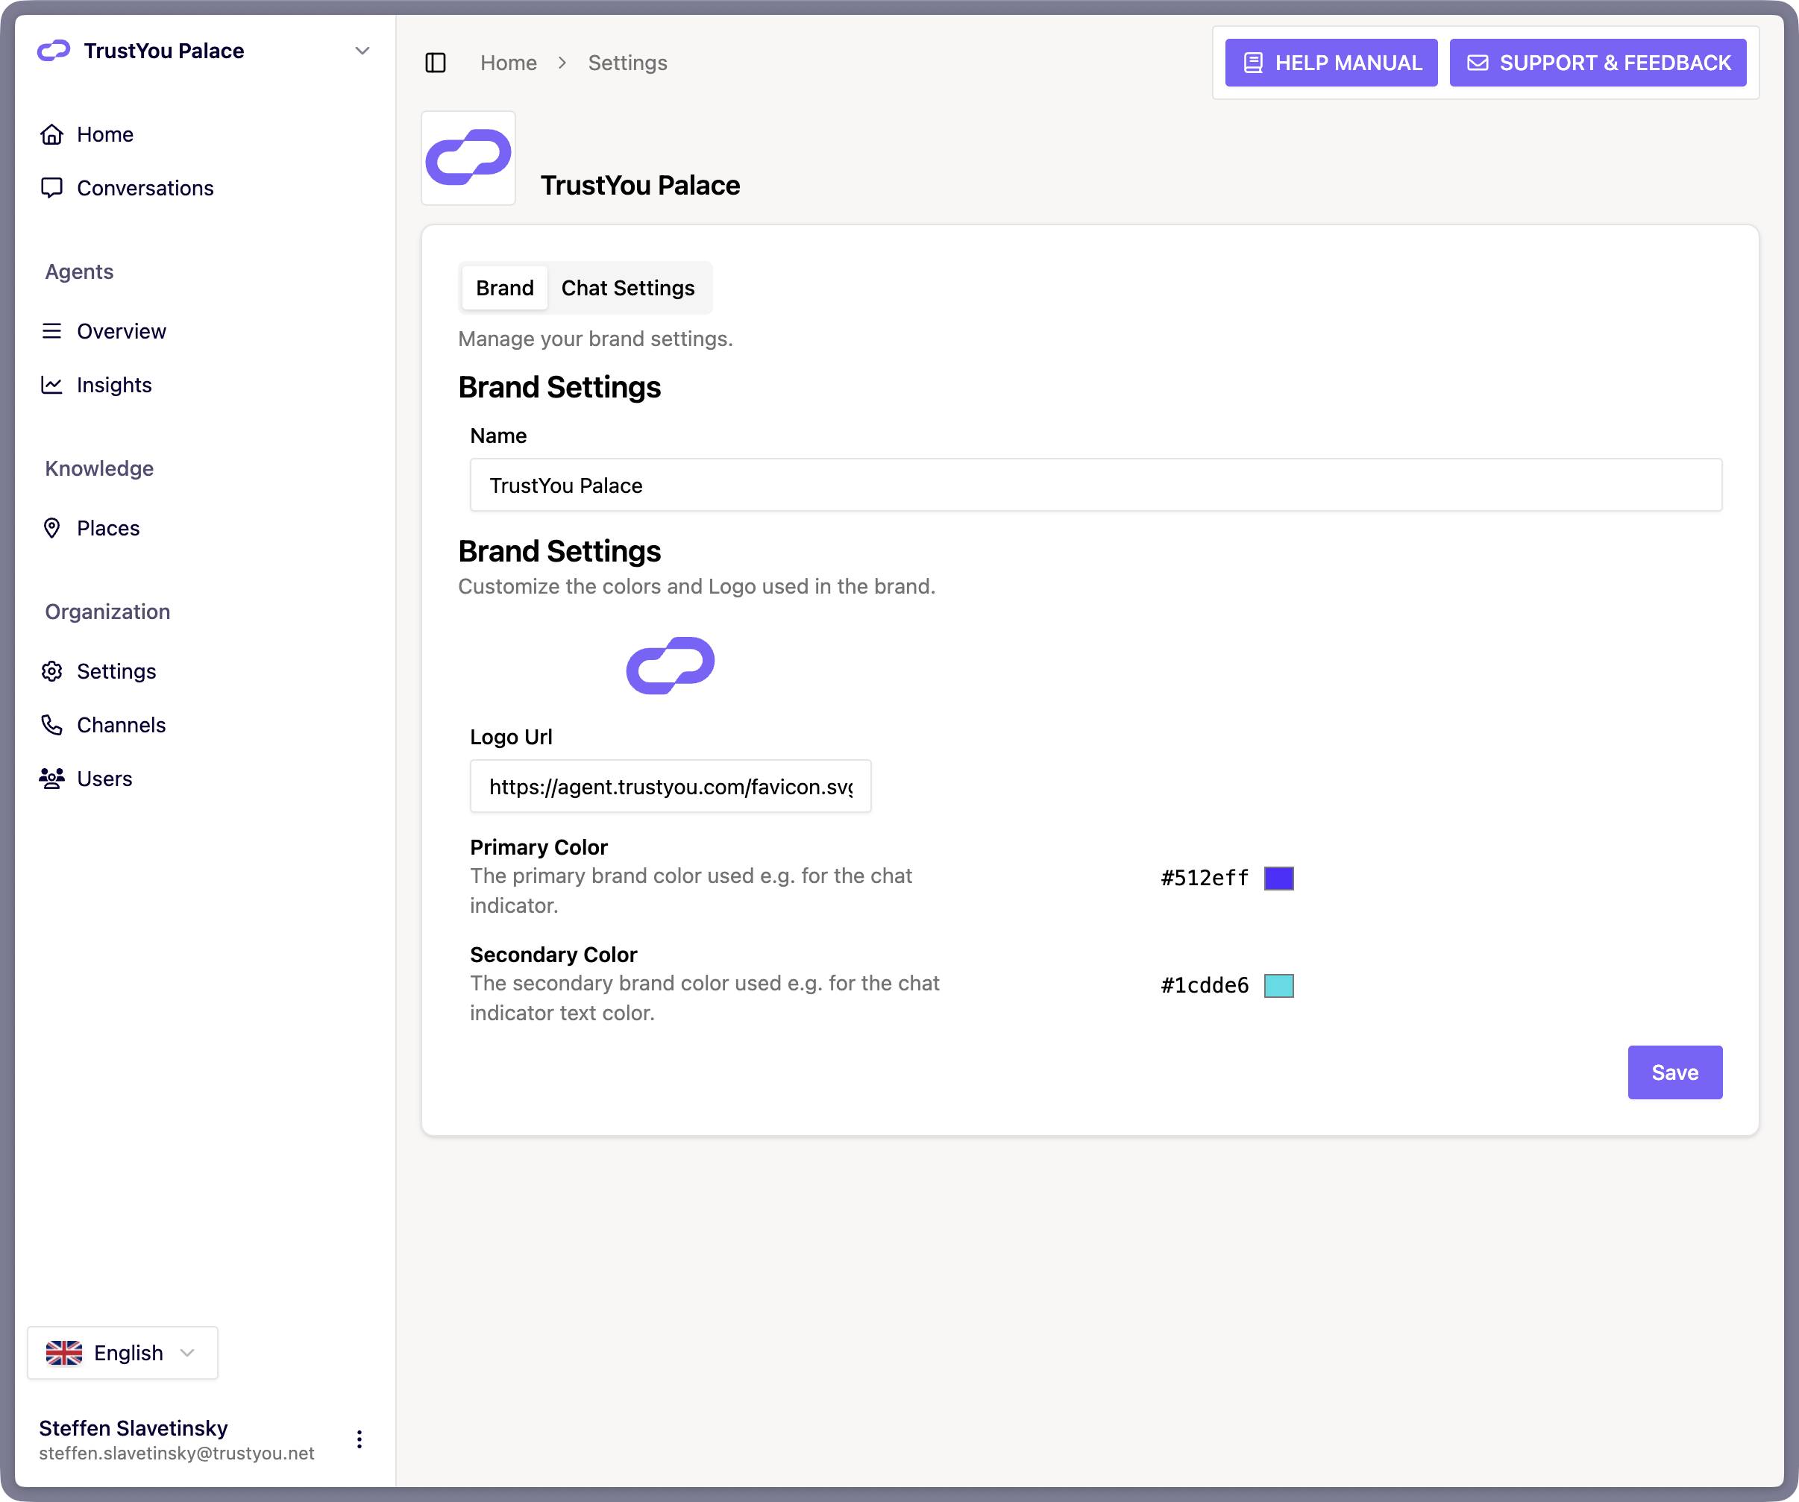The image size is (1799, 1502).
Task: Click the Knowledge section header
Action: tap(99, 468)
